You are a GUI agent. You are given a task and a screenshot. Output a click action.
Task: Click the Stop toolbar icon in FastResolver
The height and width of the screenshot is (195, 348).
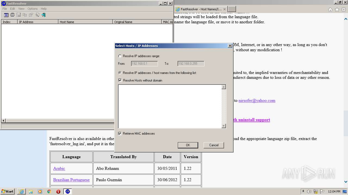click(13, 15)
